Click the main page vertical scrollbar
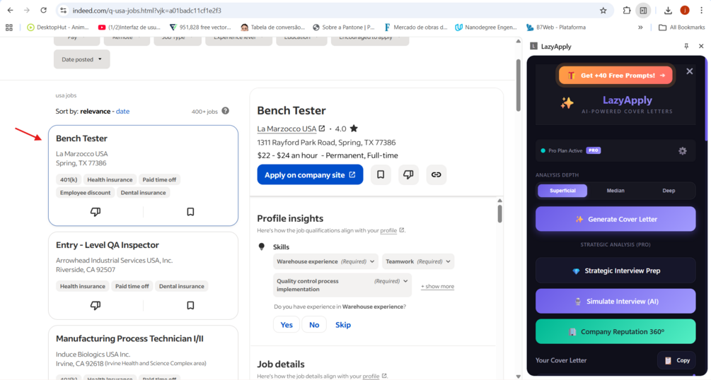The height and width of the screenshot is (380, 711). 519,85
